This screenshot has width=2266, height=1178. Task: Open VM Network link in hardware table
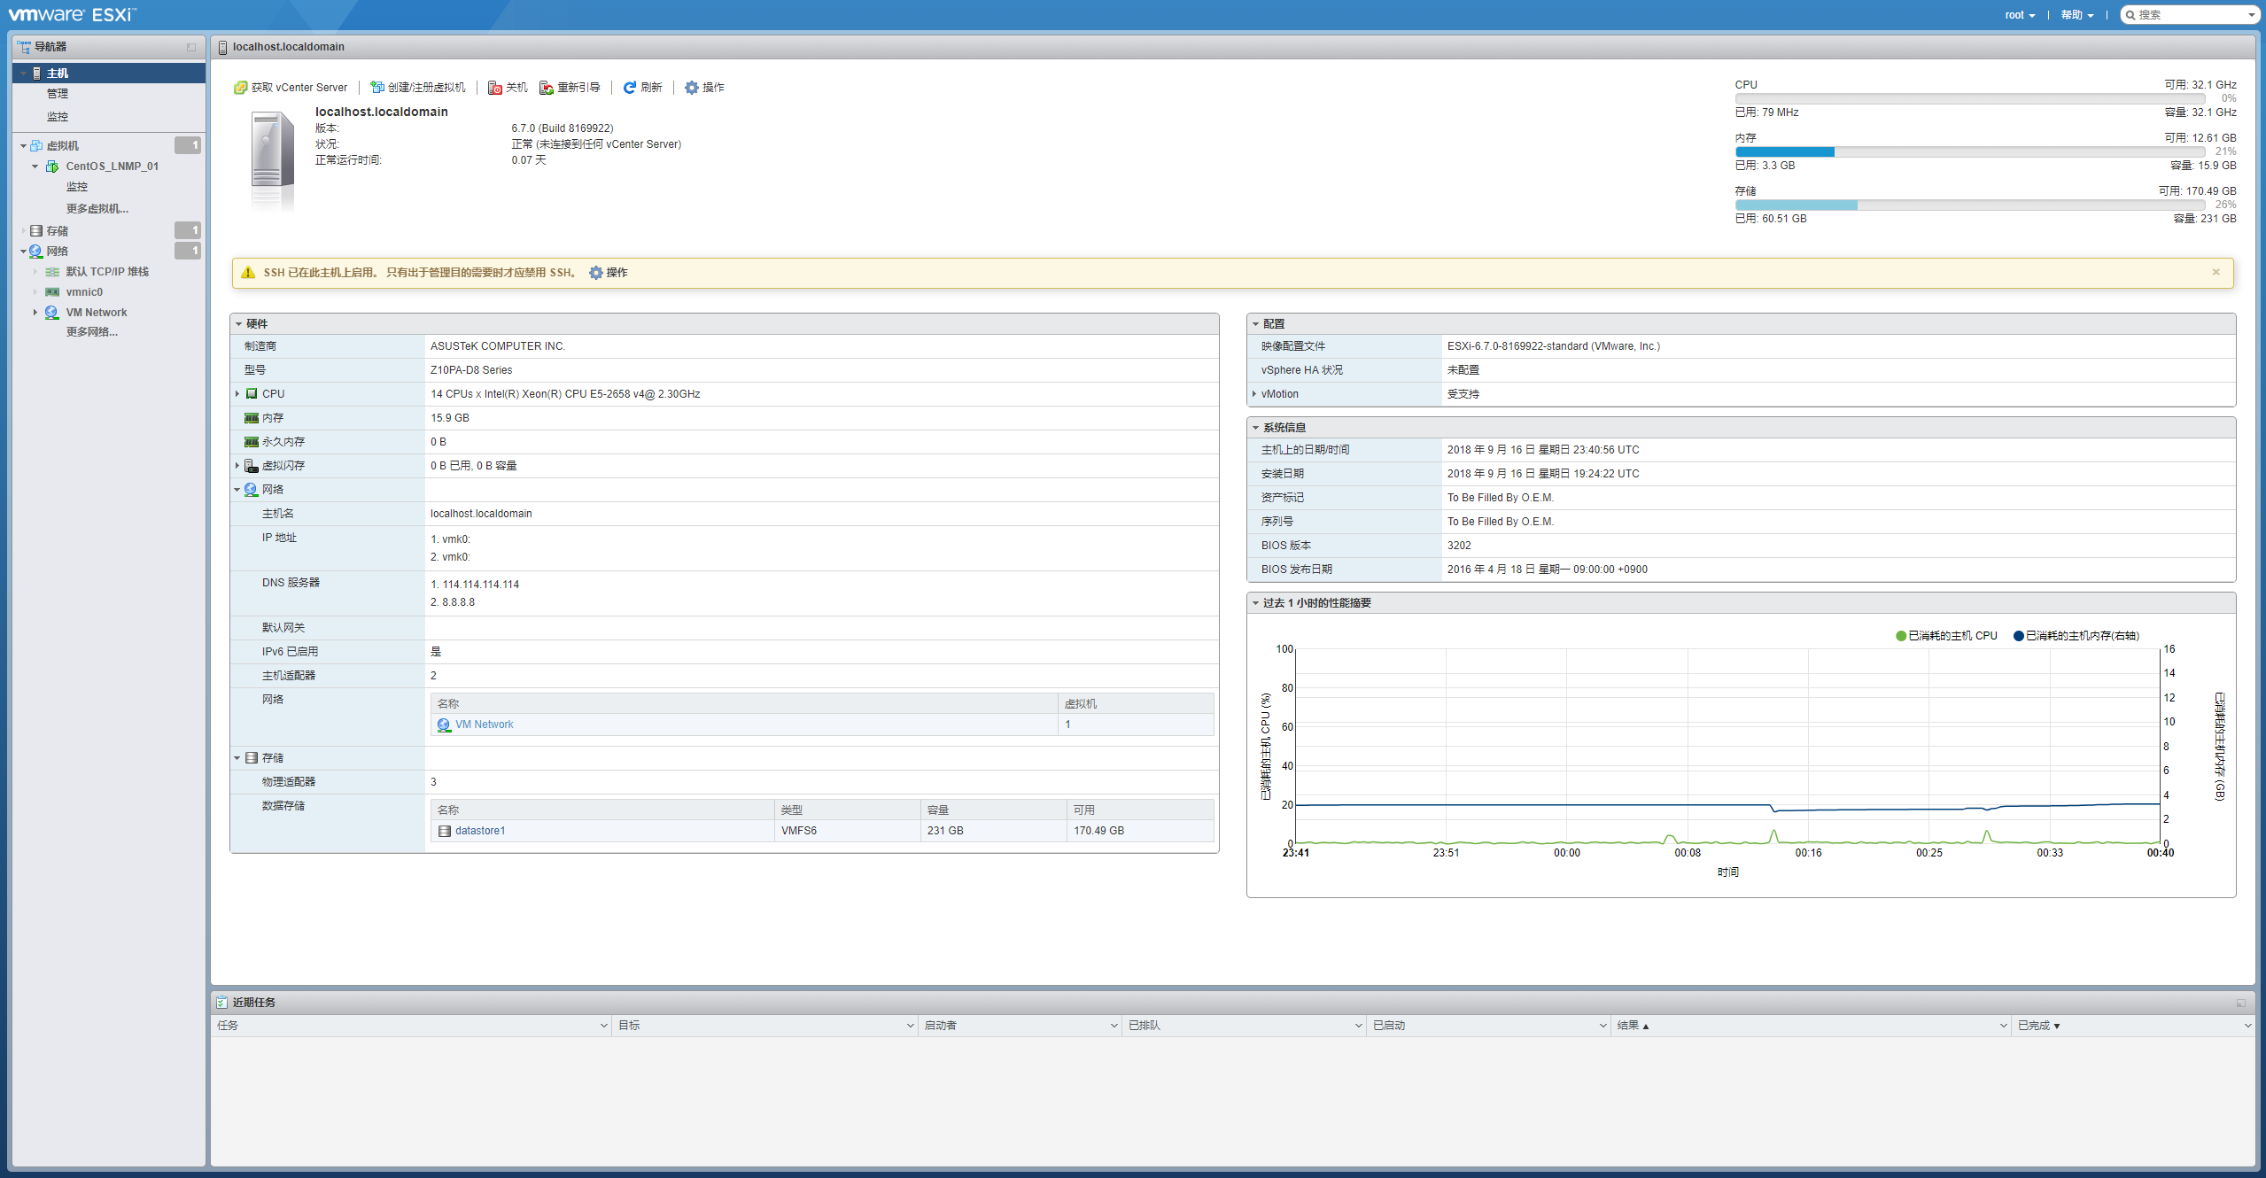pos(484,725)
